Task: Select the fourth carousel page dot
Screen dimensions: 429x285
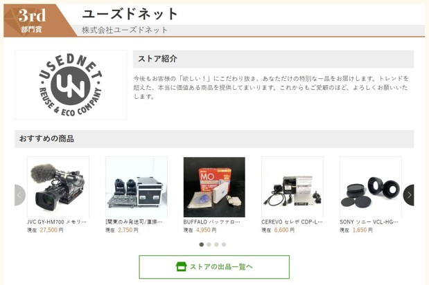Action: click(224, 244)
